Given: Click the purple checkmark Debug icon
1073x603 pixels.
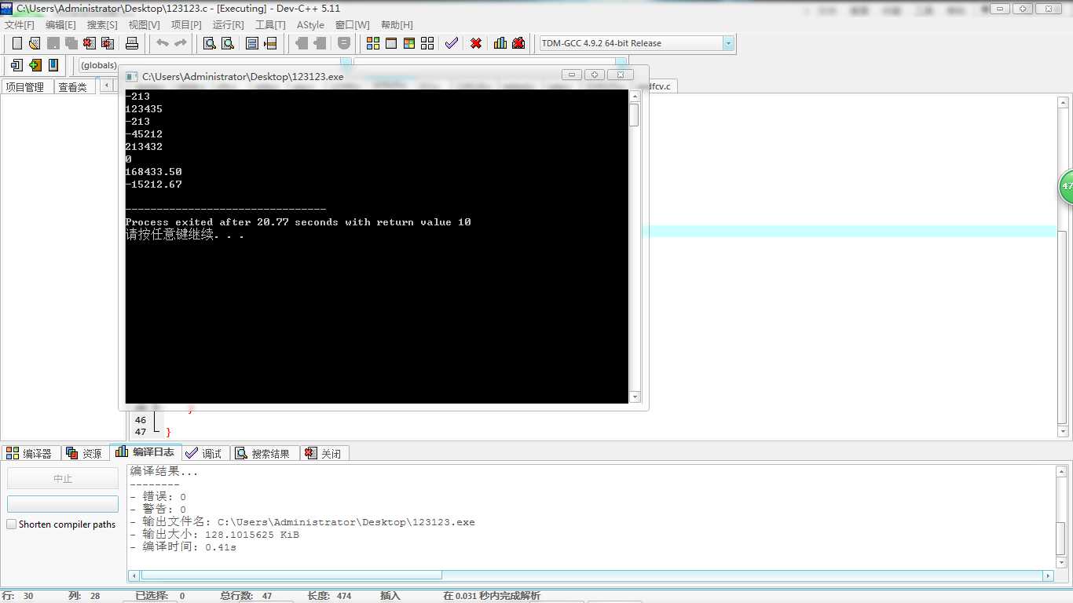Looking at the screenshot, I should (x=452, y=43).
